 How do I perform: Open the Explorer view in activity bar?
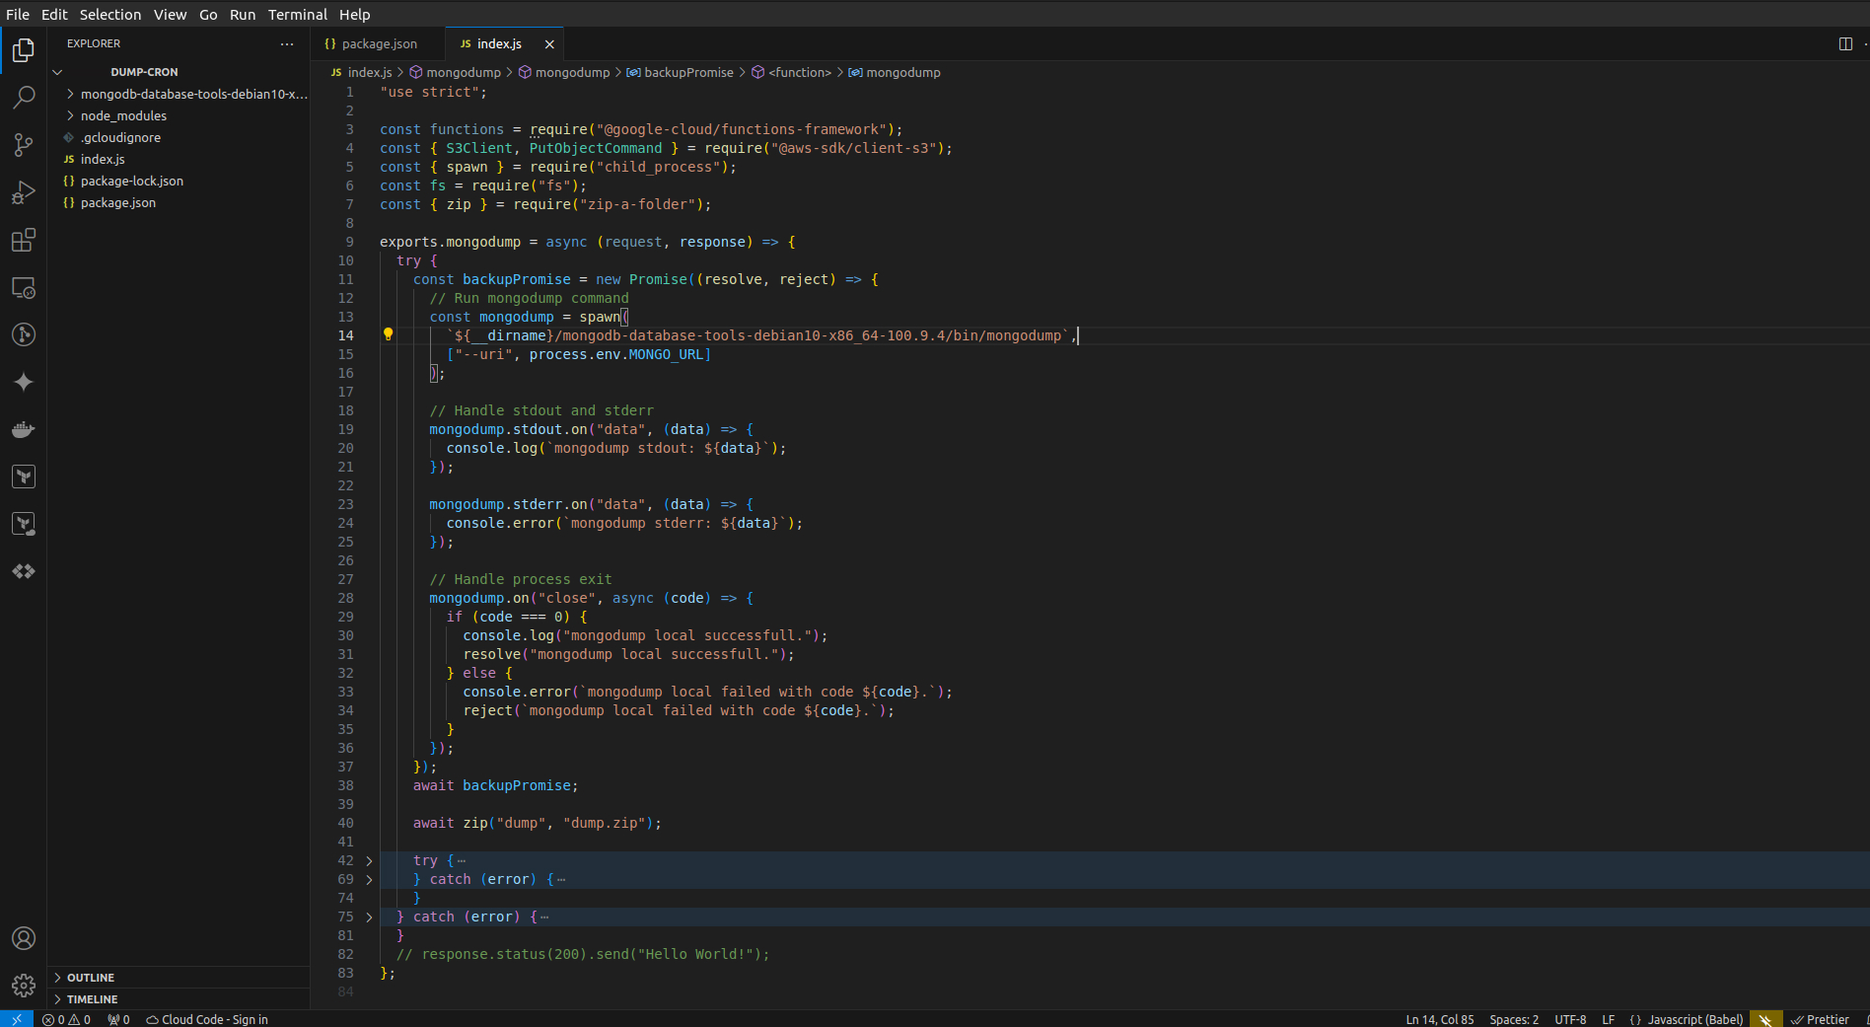coord(24,50)
